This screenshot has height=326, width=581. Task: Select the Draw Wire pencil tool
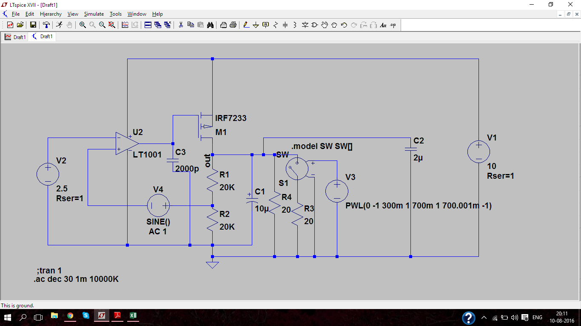click(246, 25)
